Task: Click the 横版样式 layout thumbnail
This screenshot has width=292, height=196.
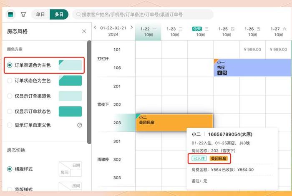Action: point(70,169)
